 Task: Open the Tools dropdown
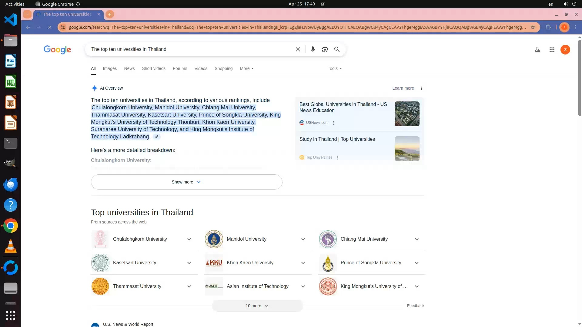point(334,68)
